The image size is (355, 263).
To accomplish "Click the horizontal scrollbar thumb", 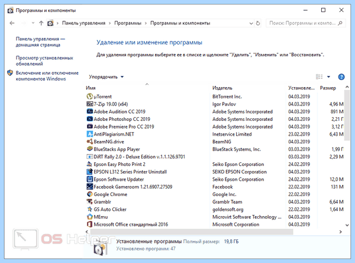I will [192, 232].
